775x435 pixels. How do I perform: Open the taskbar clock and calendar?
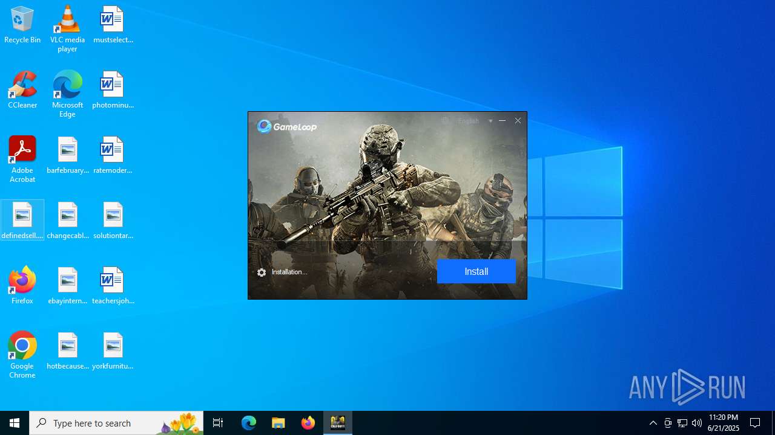pos(724,423)
